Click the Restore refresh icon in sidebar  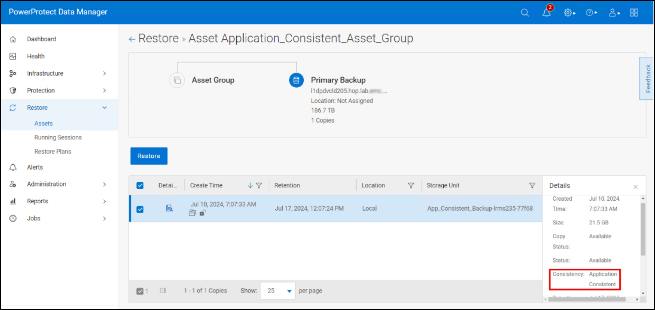pos(13,107)
